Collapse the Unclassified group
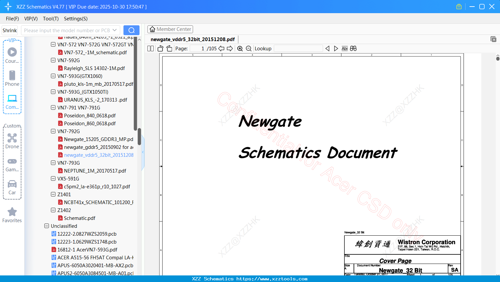 tap(47, 226)
